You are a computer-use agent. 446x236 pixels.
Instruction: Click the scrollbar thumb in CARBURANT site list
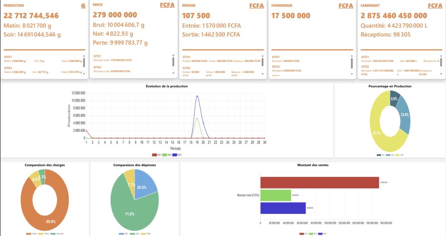(x=441, y=62)
